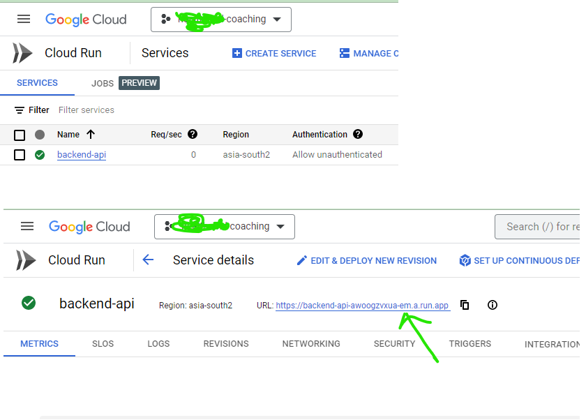Open the backend-api link in the services table
Image resolution: width=586 pixels, height=420 pixels.
tap(82, 155)
